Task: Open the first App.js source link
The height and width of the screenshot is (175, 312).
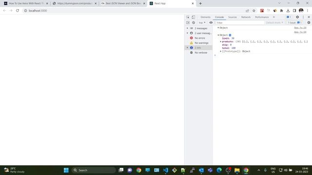Action: (300, 28)
